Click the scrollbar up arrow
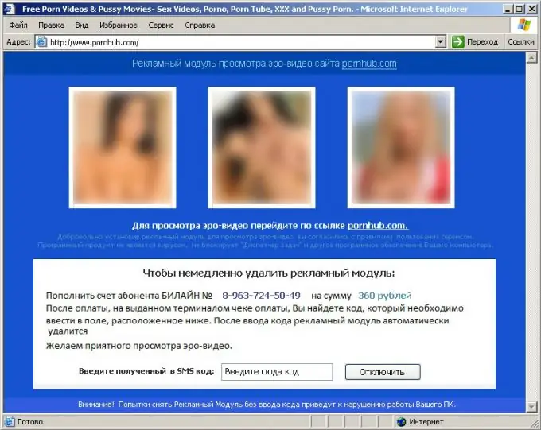The width and height of the screenshot is (541, 430). [531, 57]
